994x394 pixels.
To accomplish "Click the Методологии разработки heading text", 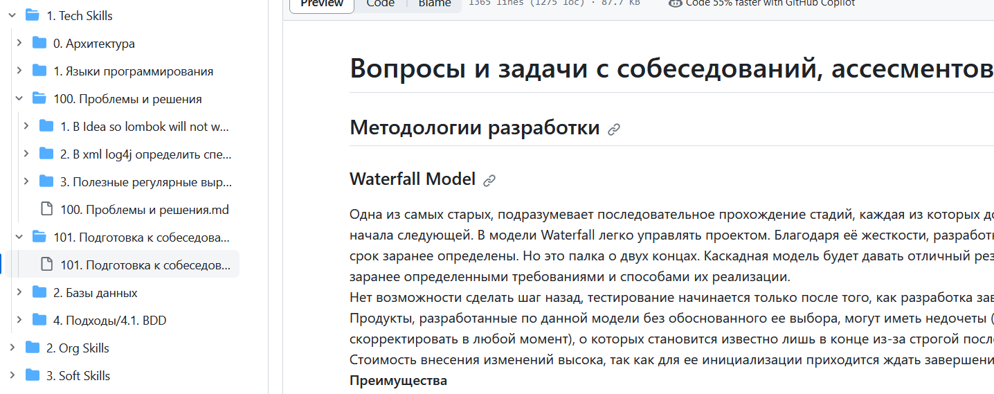I will pos(474,128).
